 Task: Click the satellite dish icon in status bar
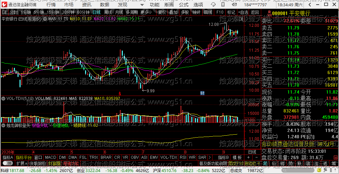click(x=326, y=170)
